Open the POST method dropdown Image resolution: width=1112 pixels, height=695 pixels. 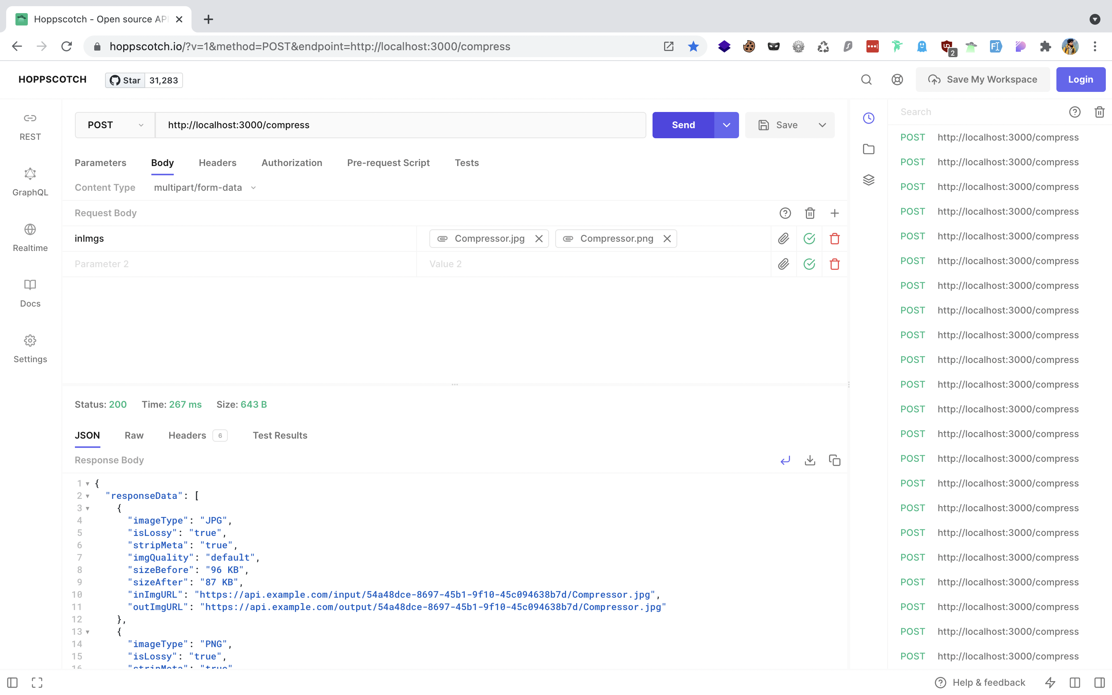tap(115, 125)
